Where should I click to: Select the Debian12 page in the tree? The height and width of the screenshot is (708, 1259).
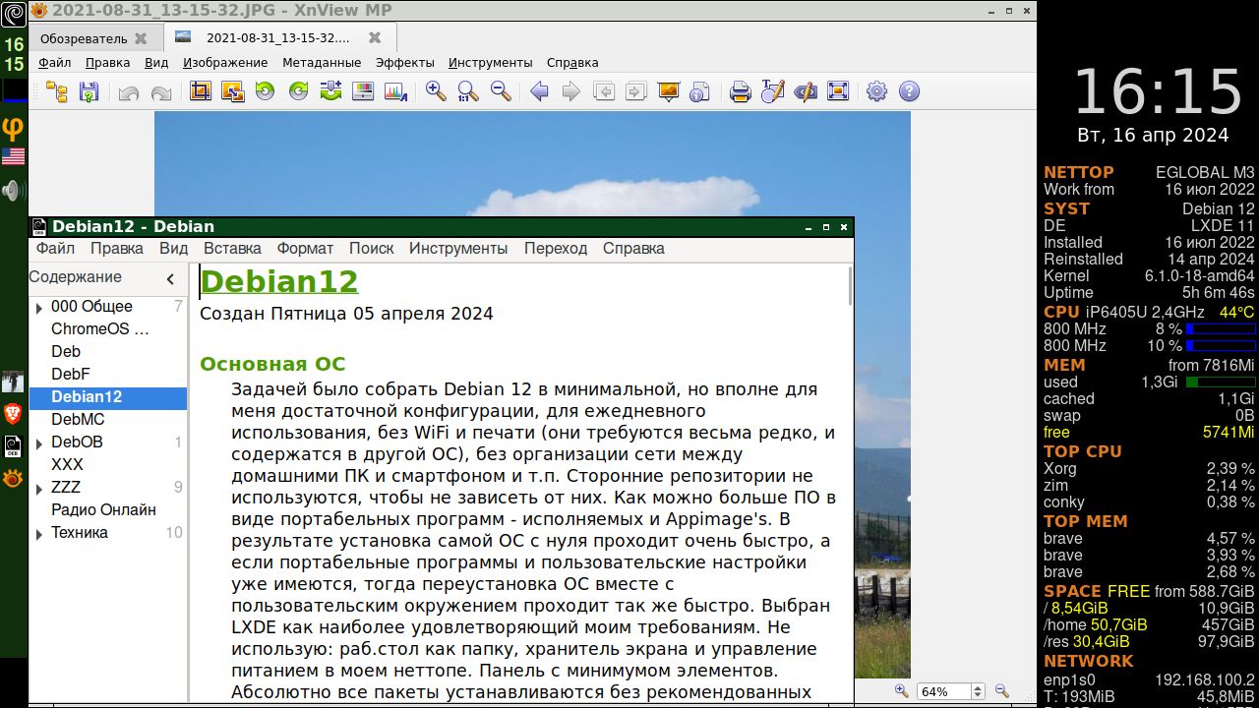tap(108, 397)
